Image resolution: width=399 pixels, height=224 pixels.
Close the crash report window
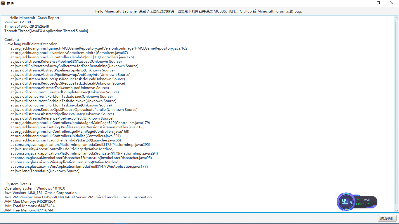pos(391,3)
